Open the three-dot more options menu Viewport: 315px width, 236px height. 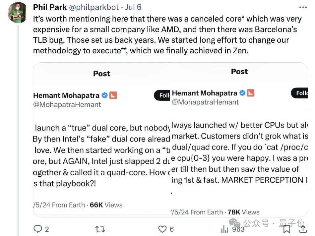(303, 7)
